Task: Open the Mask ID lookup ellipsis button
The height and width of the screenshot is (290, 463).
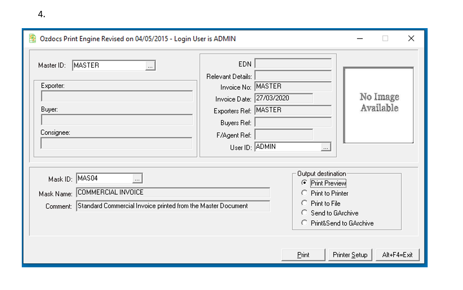Action: pos(137,178)
